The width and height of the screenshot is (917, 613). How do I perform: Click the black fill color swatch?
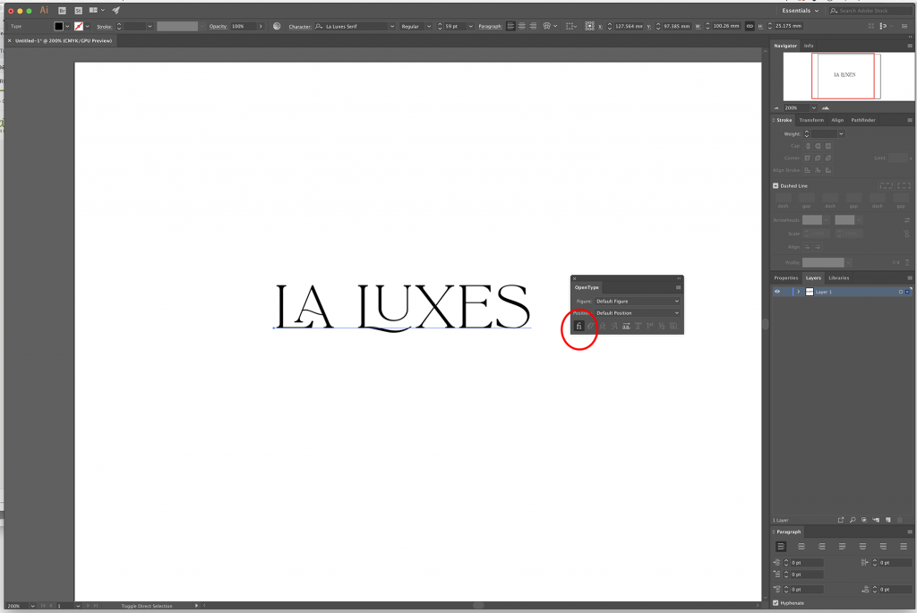(61, 25)
